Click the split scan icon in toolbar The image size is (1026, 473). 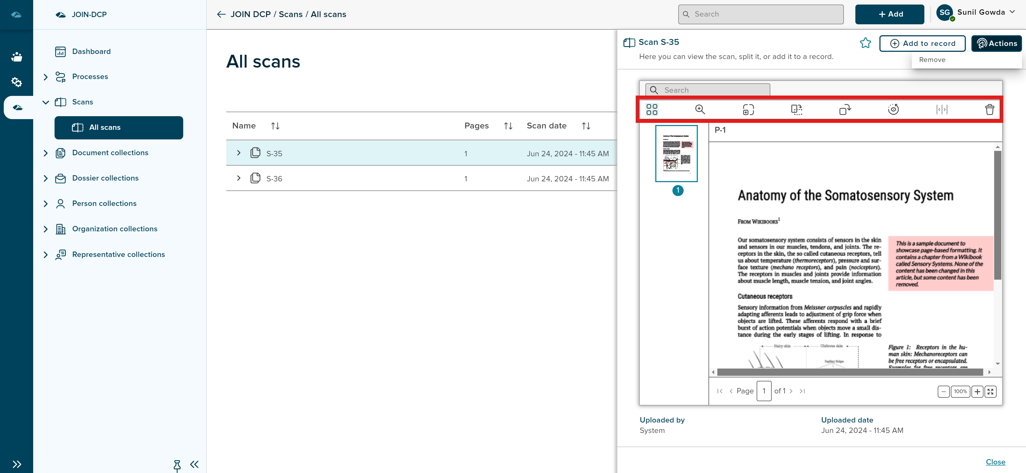click(x=941, y=110)
